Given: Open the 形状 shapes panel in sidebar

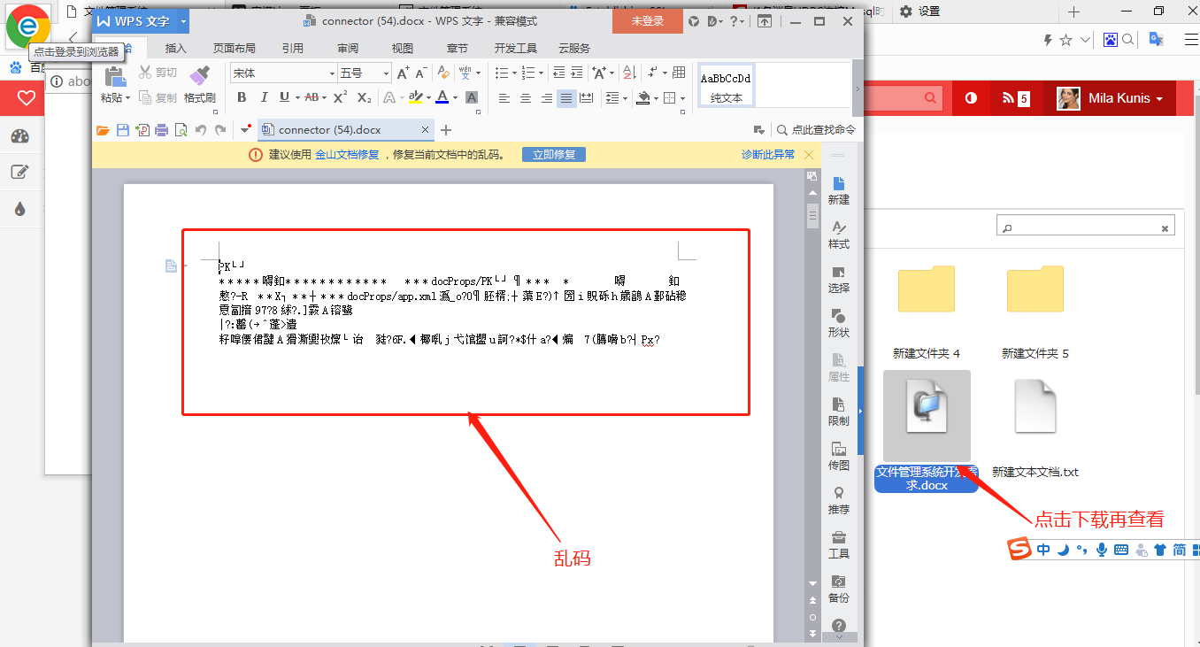Looking at the screenshot, I should (x=839, y=323).
